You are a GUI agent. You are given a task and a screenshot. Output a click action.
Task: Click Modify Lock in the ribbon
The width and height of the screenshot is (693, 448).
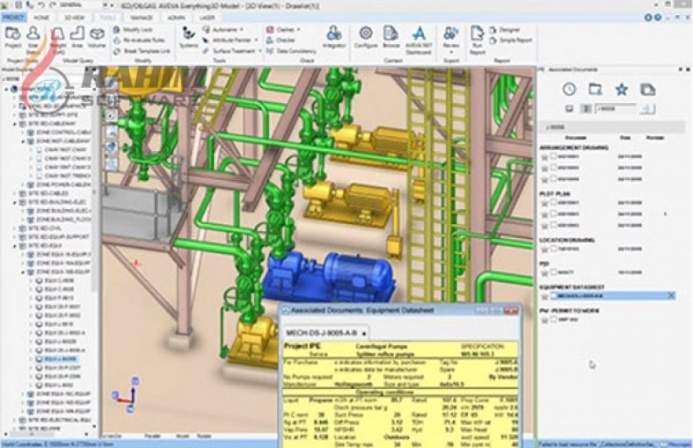click(133, 30)
